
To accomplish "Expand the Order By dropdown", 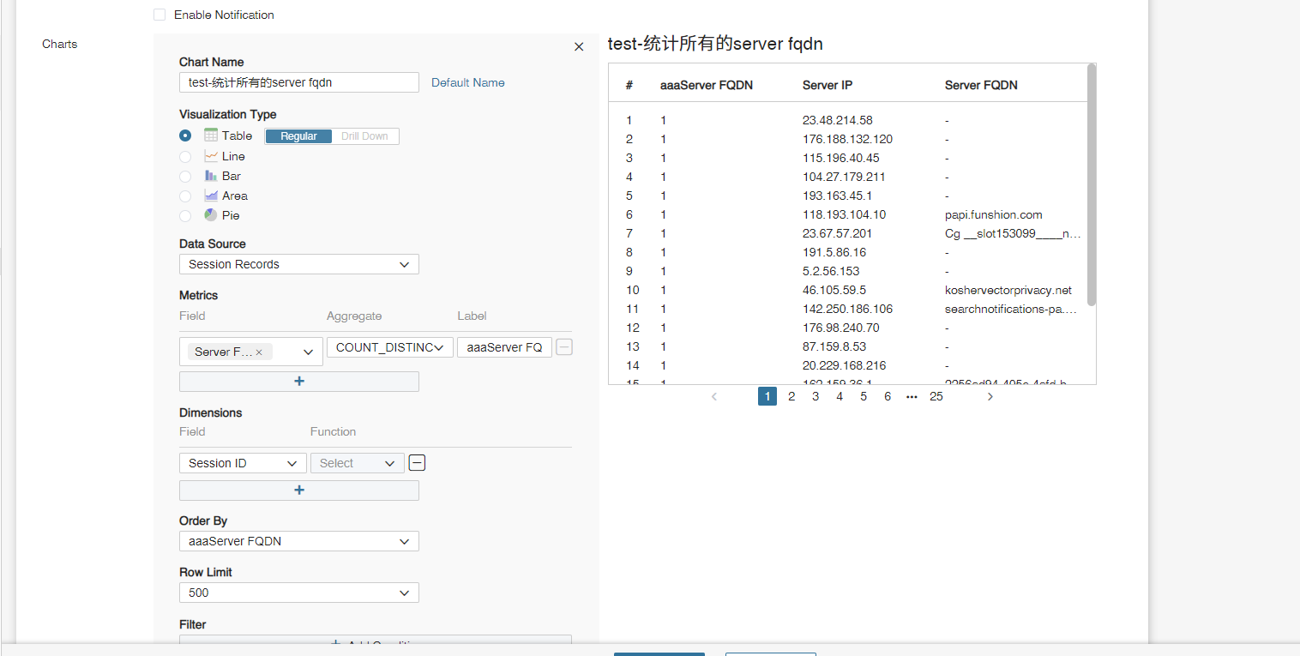I will [298, 541].
